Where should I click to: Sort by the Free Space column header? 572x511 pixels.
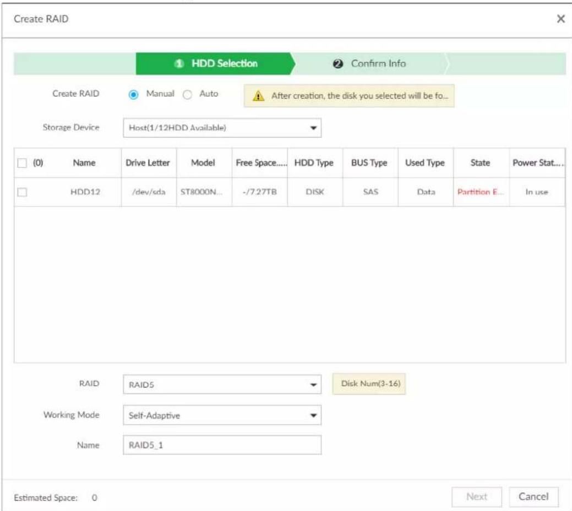point(261,163)
